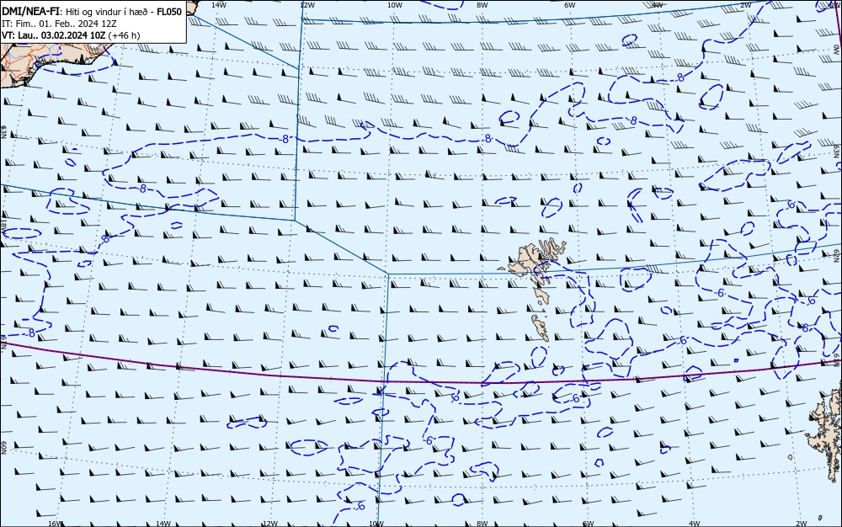Image resolution: width=842 pixels, height=527 pixels.
Task: Click the '18W' label on the left edge
Action: click(x=3, y=226)
